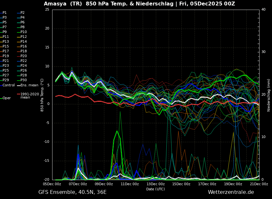This screenshot has width=272, height=199.
Task: Click the "GFS Ensemble, 40.5N, 36E" footer text
Action: pos(73,192)
